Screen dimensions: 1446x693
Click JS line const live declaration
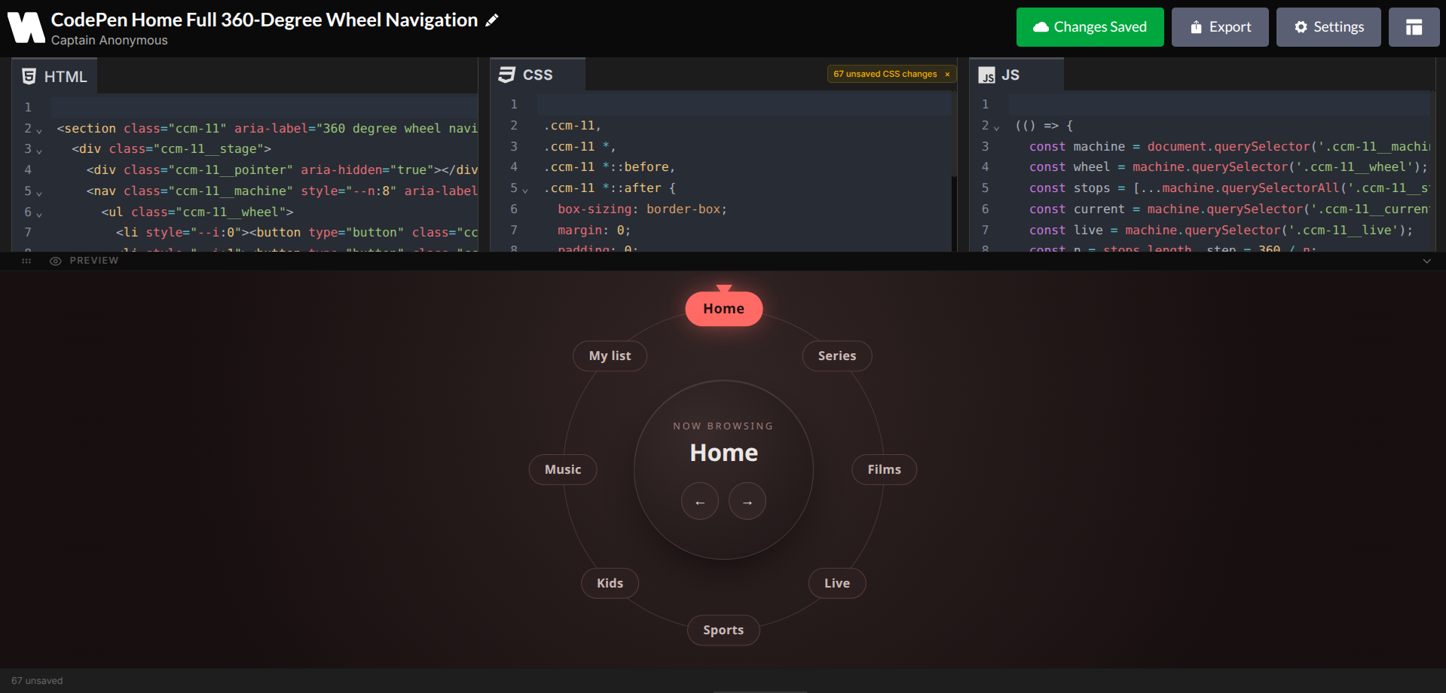[1221, 230]
